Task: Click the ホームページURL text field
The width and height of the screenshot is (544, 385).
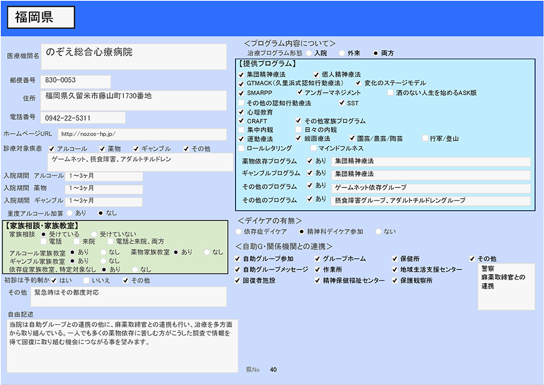Action: [x=142, y=134]
